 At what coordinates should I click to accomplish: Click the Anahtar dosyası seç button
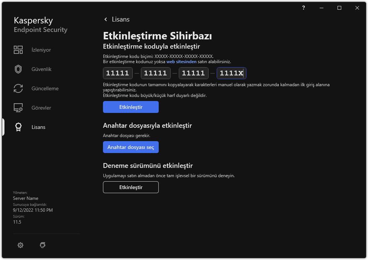pyautogui.click(x=130, y=147)
